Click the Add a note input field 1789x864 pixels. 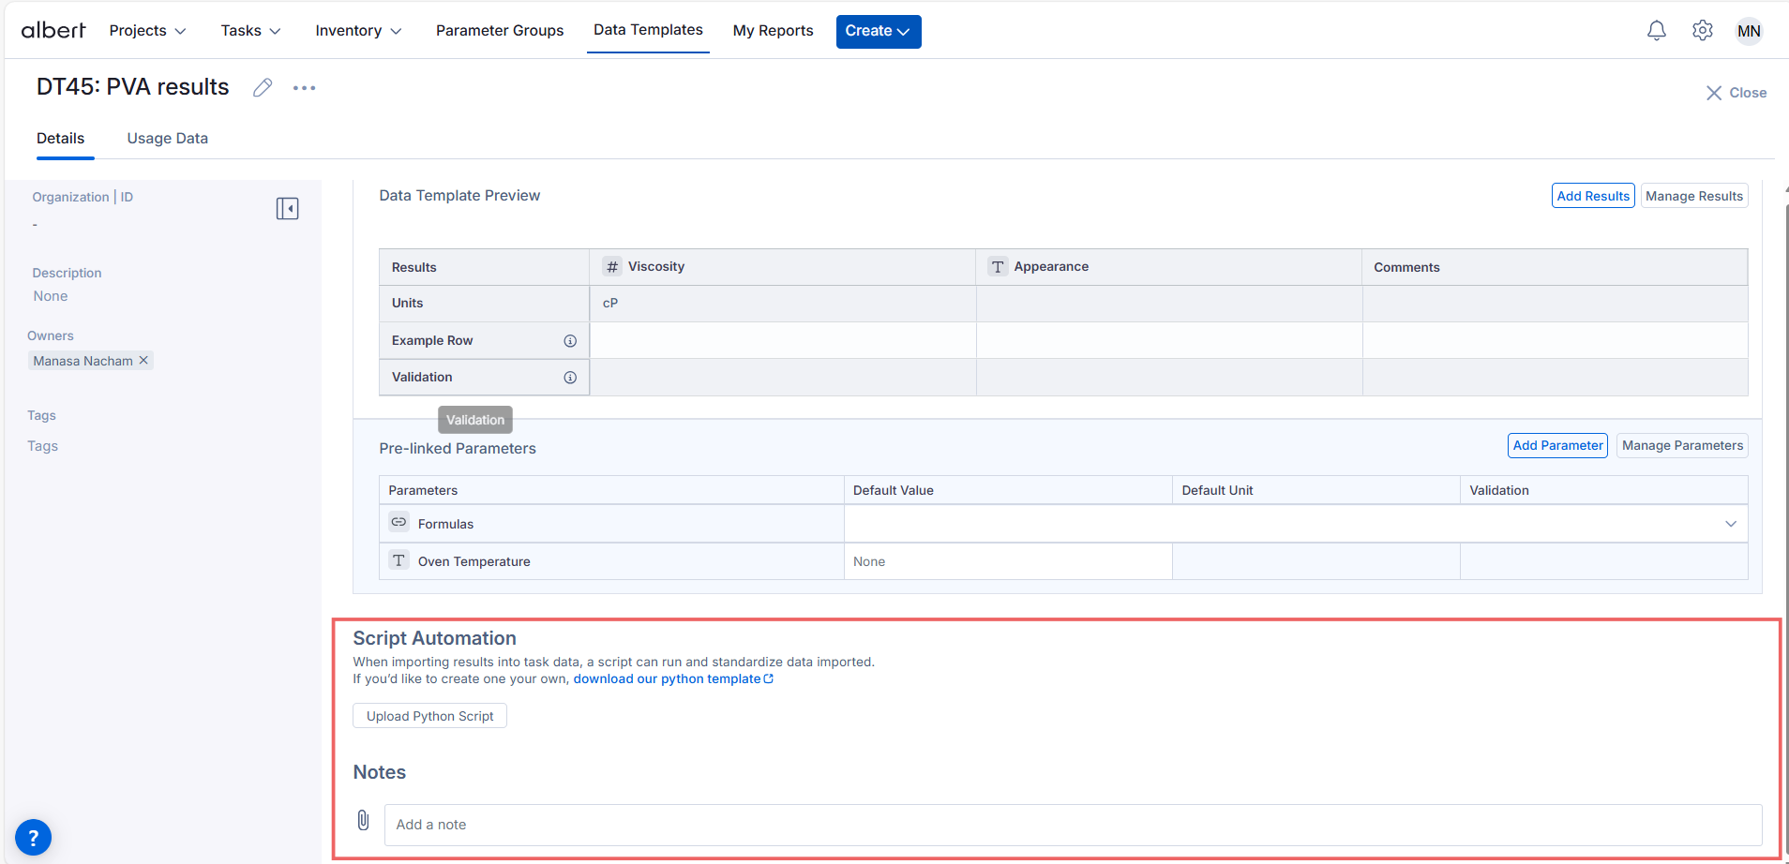point(1072,825)
